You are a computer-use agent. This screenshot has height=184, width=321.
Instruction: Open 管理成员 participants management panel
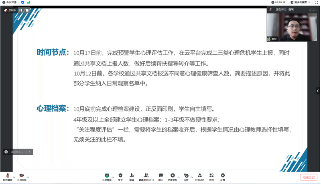(146, 177)
